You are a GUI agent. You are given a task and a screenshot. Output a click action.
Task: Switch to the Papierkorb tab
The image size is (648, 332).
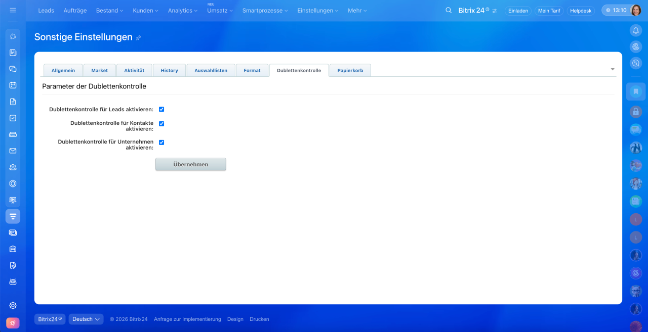click(x=350, y=71)
